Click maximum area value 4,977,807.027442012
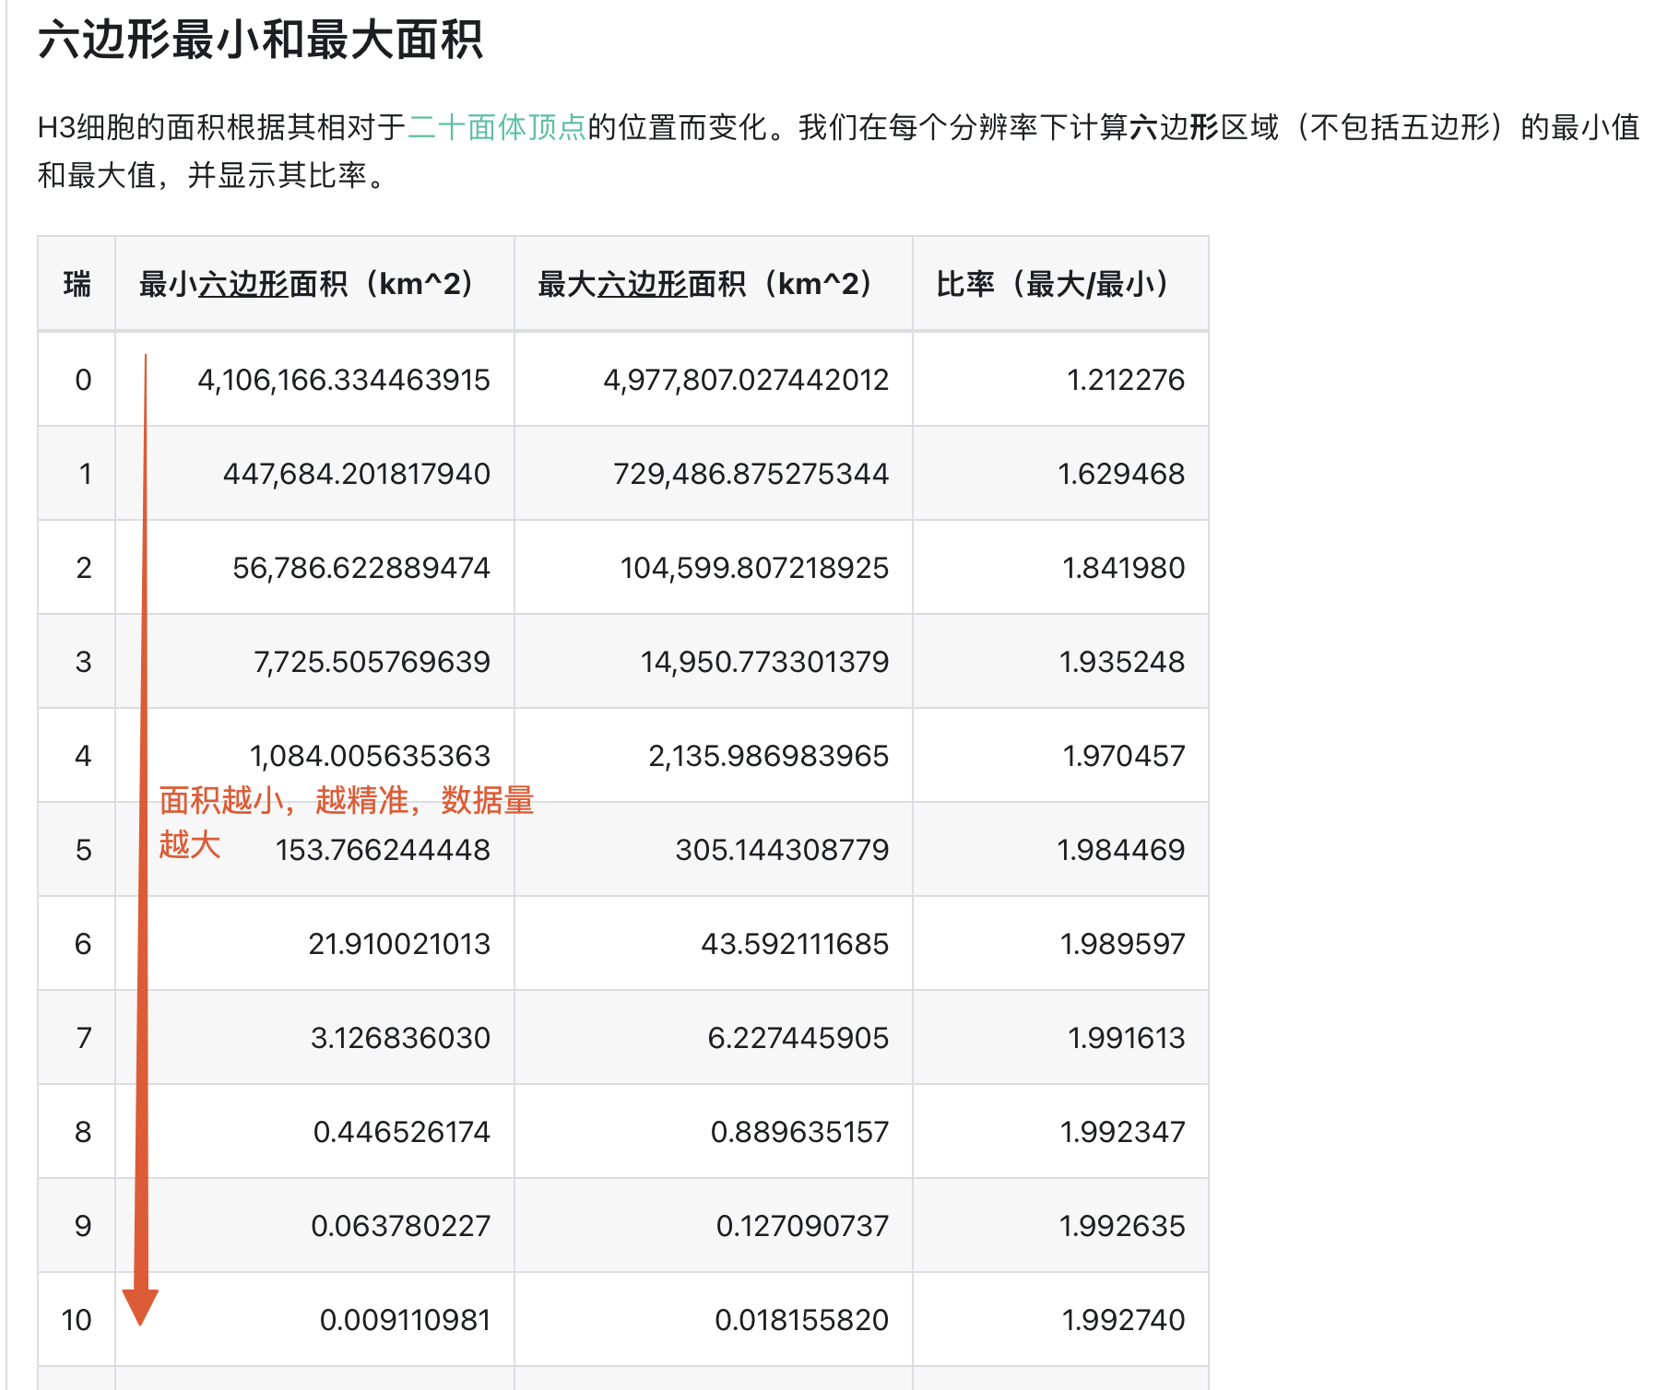1667x1390 pixels. [746, 380]
